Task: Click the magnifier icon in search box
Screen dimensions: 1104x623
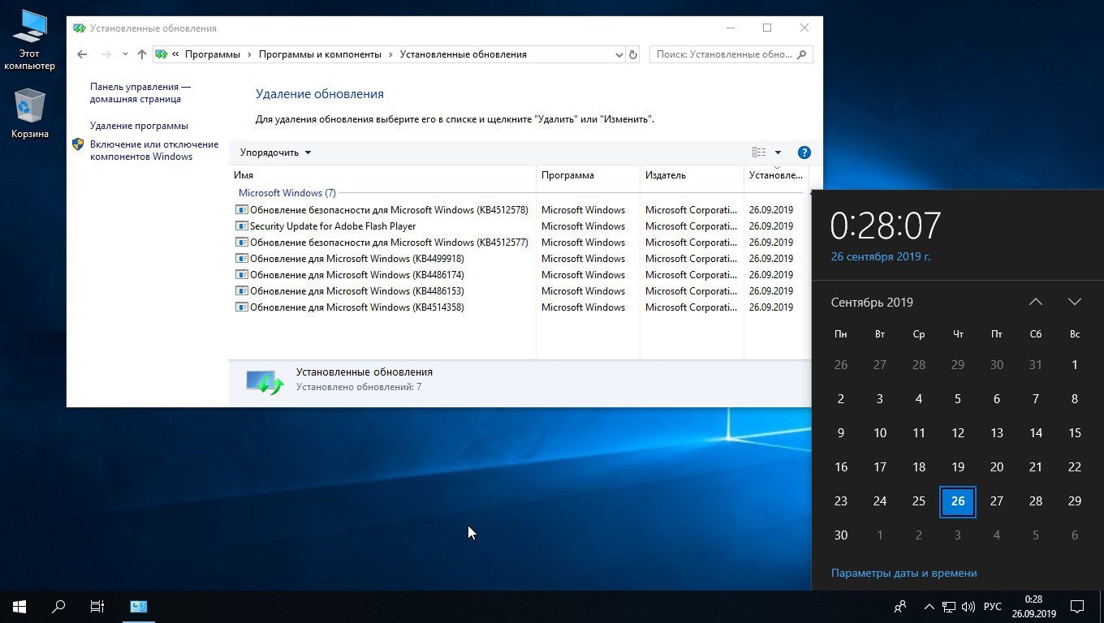Action: click(802, 54)
